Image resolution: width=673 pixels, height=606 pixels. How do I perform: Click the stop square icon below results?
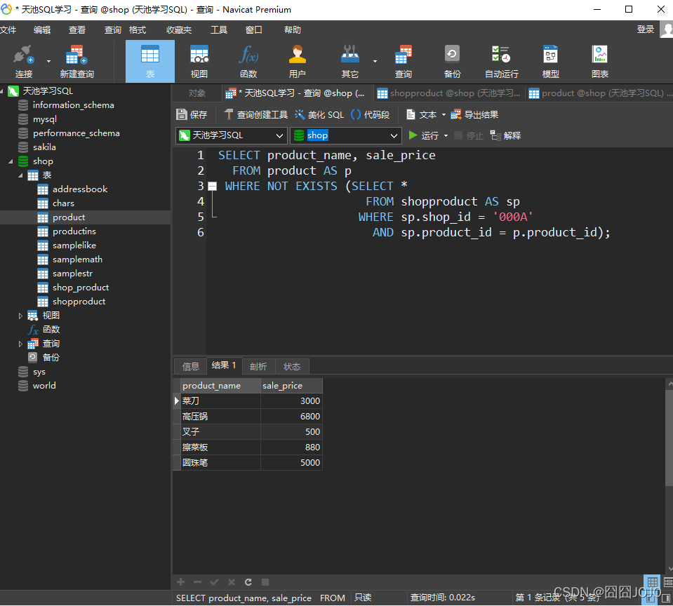pos(265,582)
